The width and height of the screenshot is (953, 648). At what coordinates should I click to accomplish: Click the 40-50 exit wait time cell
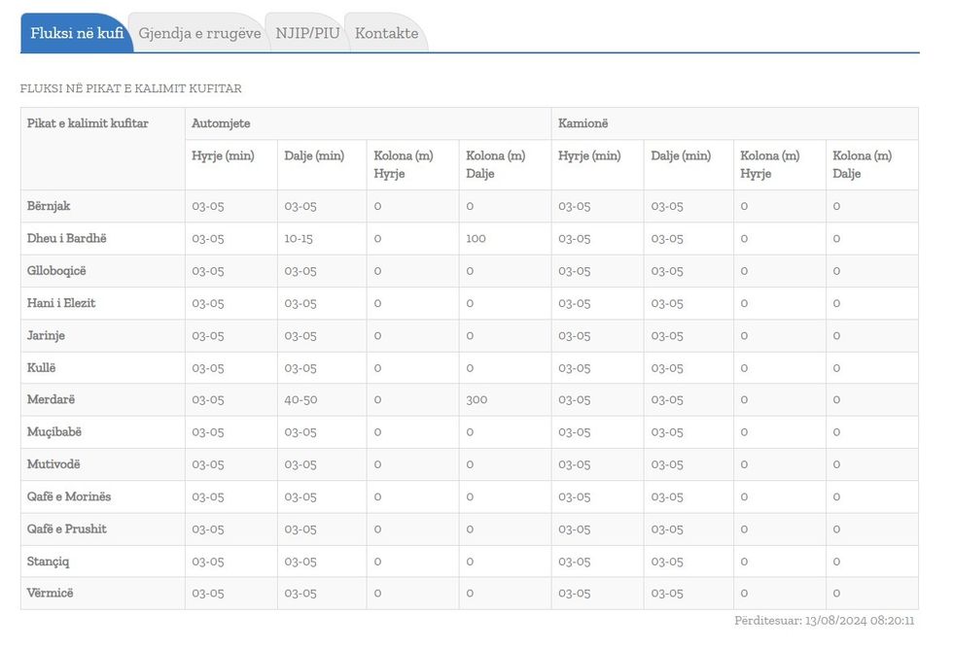(300, 399)
